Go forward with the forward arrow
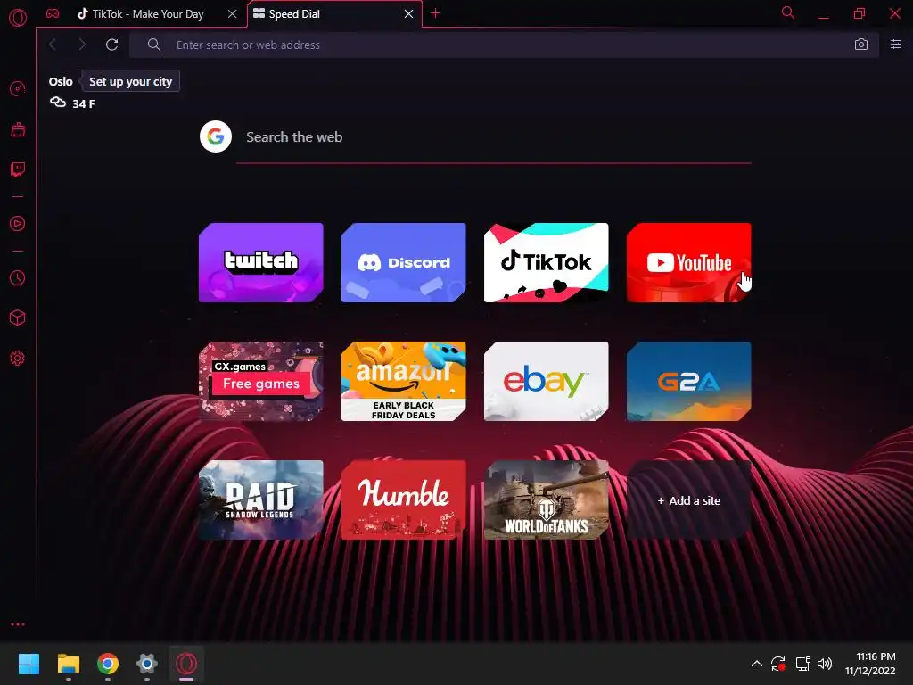 pos(82,45)
